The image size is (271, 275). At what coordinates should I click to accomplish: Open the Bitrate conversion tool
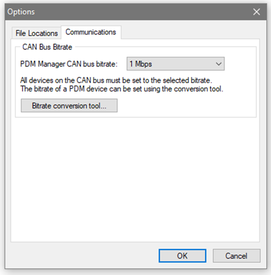pos(69,106)
